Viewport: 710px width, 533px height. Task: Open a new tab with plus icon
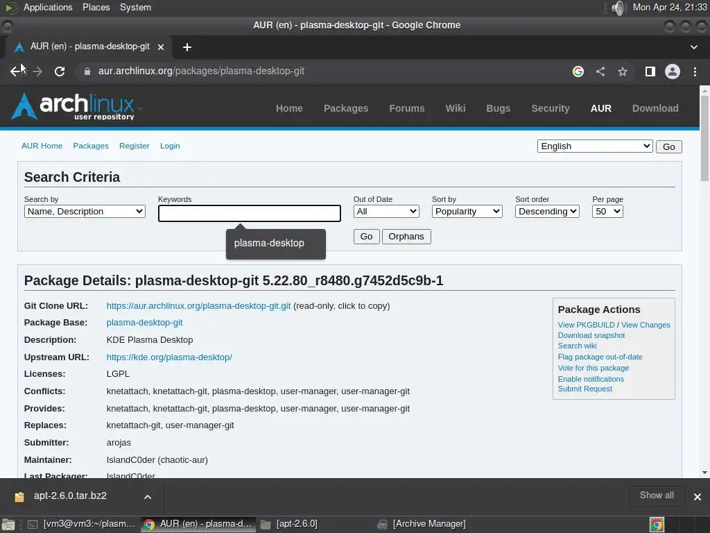click(187, 47)
